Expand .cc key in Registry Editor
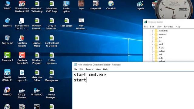Viewport: 194px width, 109px height. (x=152, y=41)
